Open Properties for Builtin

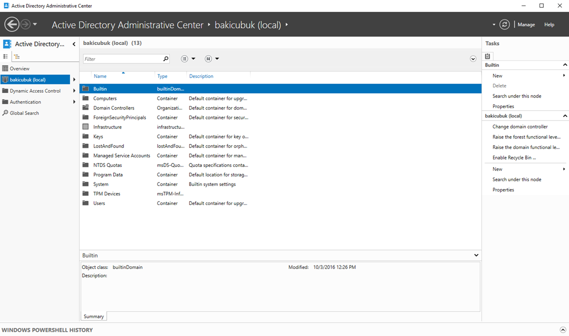(x=503, y=106)
